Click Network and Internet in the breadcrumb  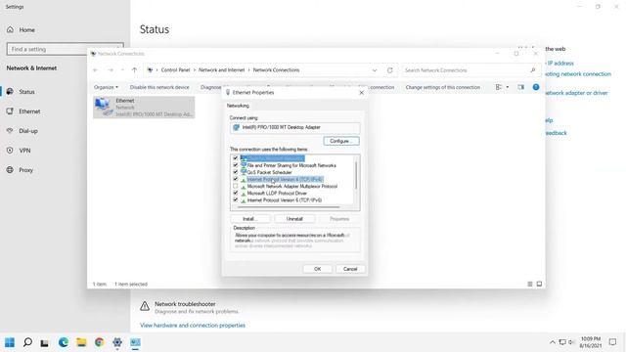(221, 70)
